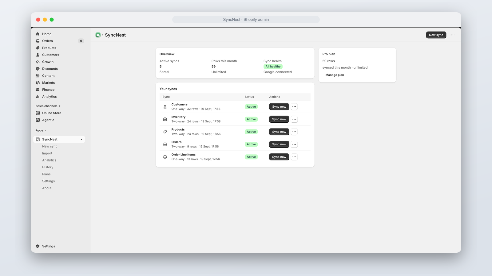The height and width of the screenshot is (276, 492).
Task: Open the Plans submenu item
Action: (46, 174)
